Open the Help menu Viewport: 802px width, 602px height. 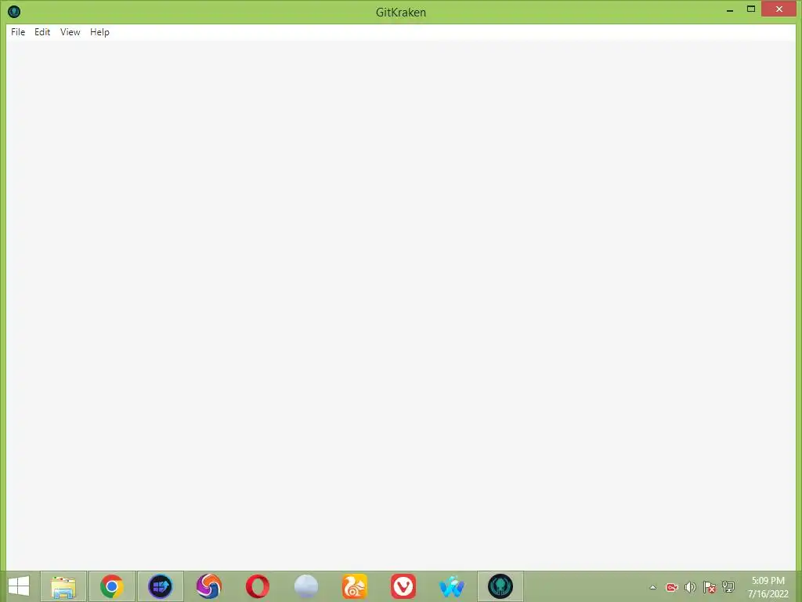click(99, 31)
